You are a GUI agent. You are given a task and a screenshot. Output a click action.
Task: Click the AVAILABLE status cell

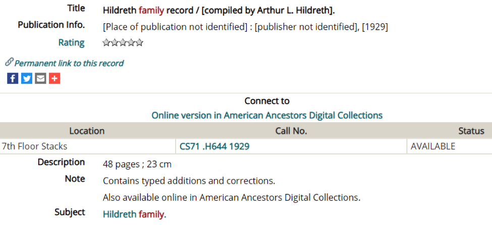click(450, 146)
